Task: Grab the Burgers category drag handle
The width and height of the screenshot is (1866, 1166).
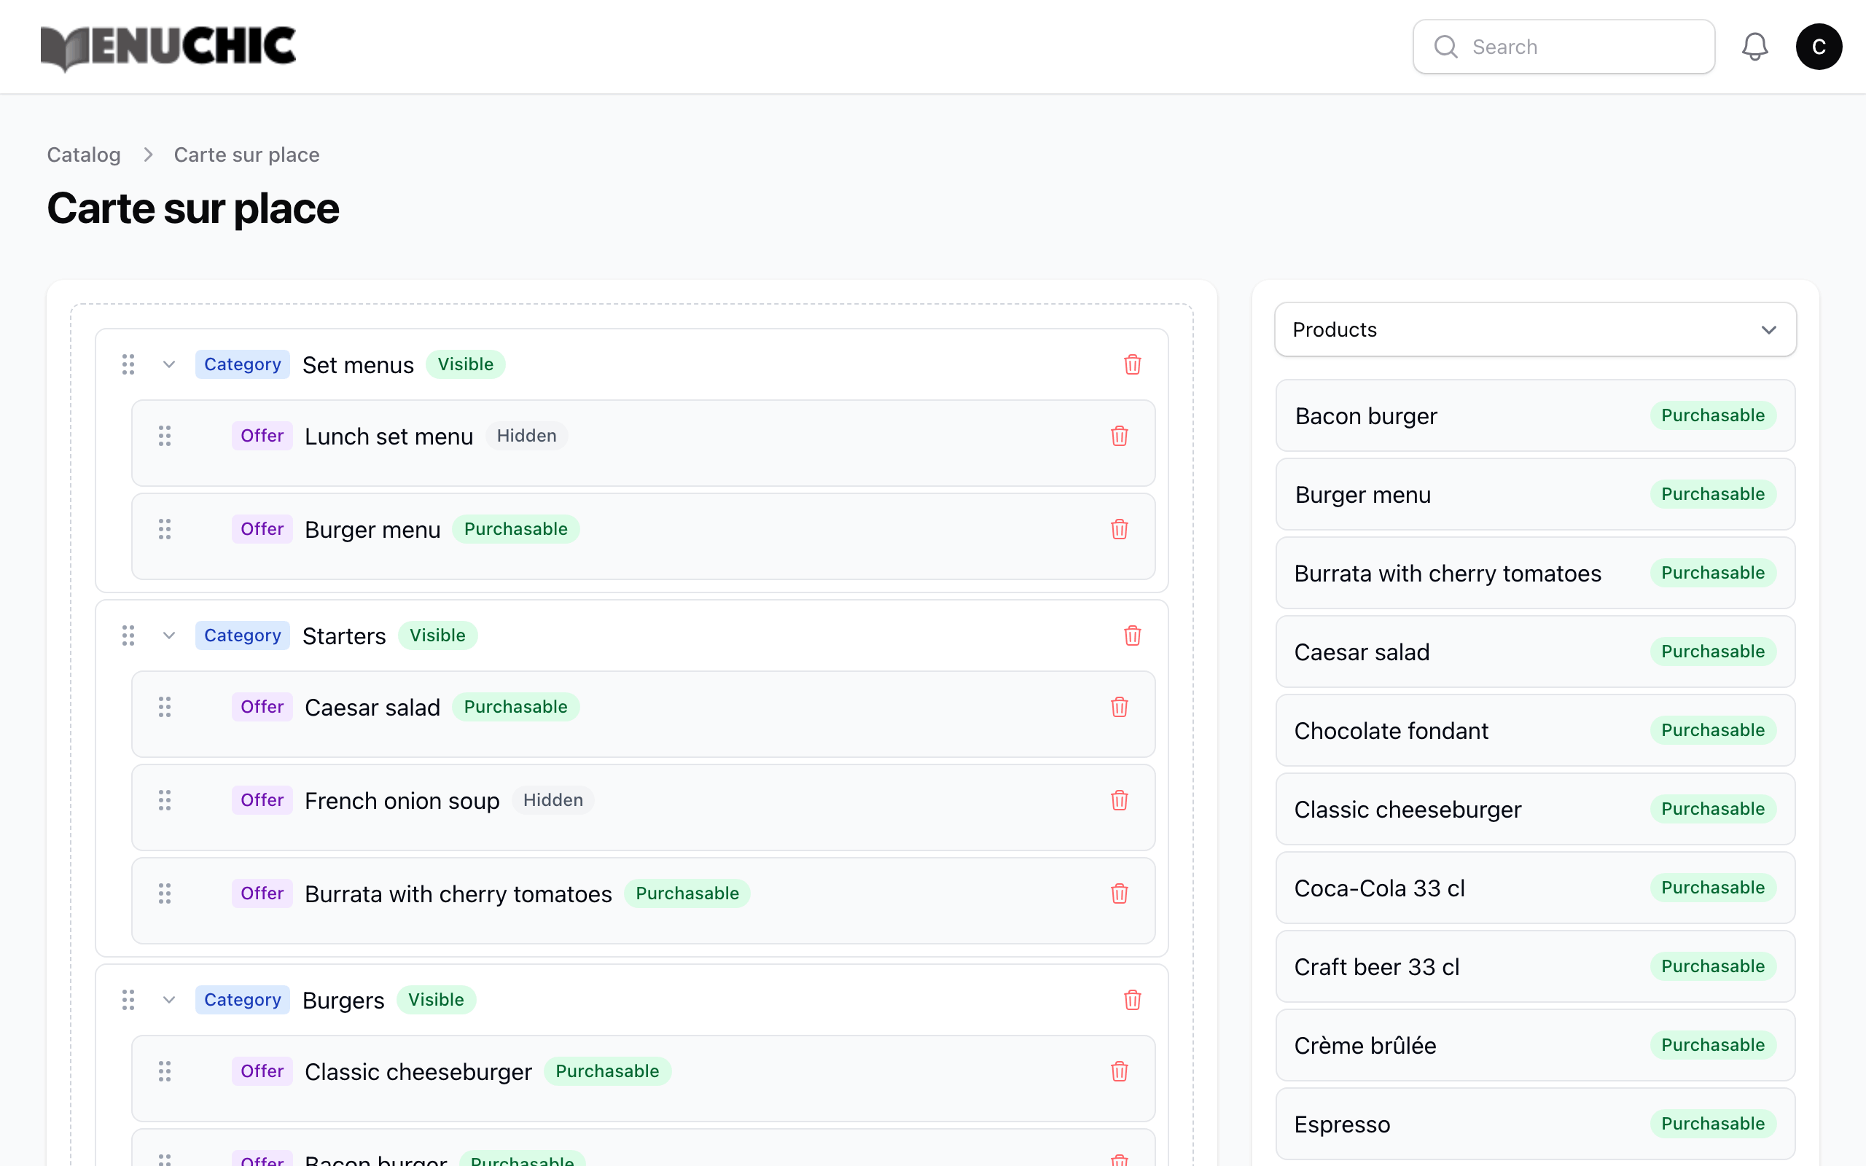Action: pyautogui.click(x=128, y=1000)
